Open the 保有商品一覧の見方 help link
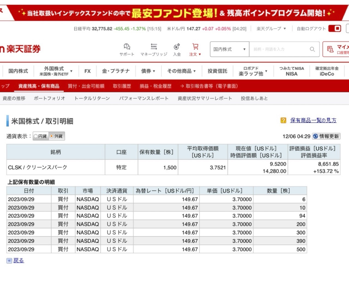The width and height of the screenshot is (349, 290). point(313,120)
